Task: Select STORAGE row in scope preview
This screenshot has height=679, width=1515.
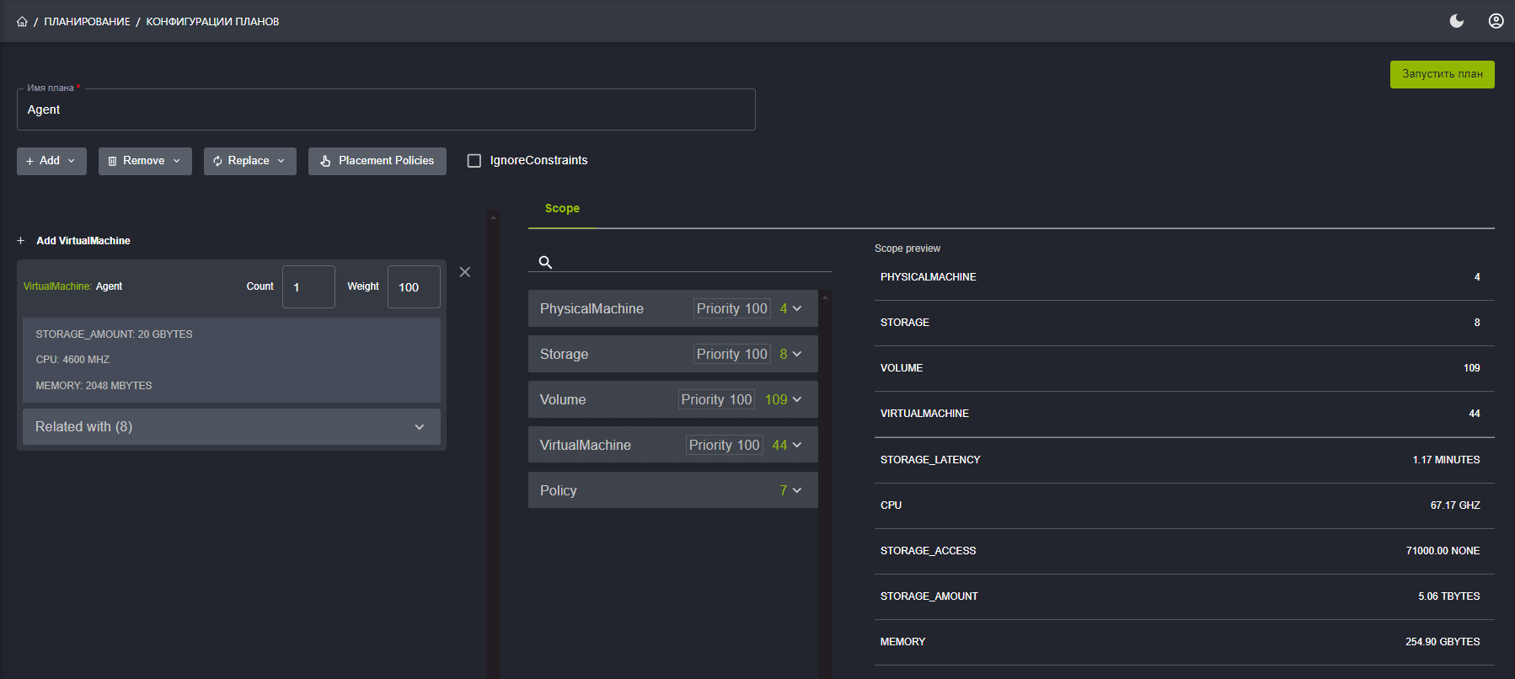Action: [1185, 323]
